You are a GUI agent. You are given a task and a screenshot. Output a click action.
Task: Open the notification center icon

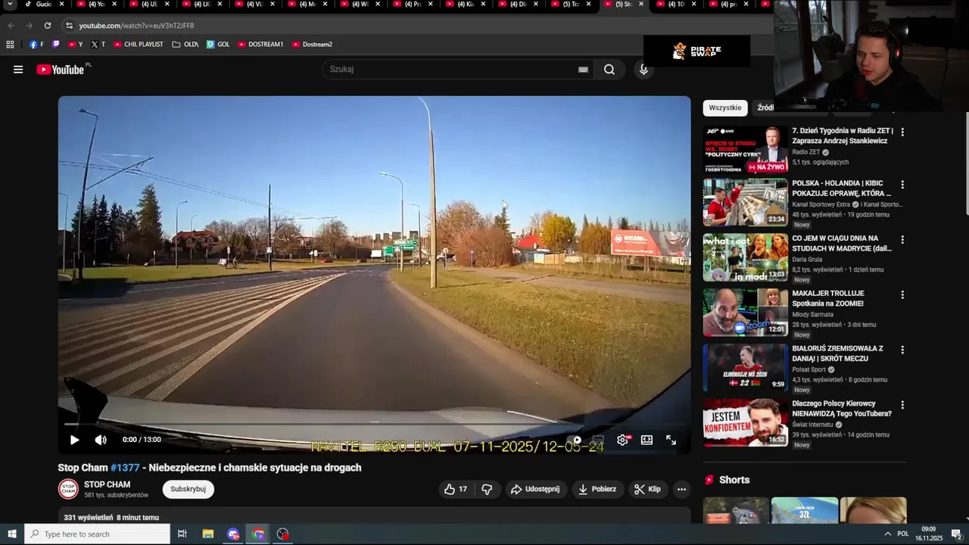tap(956, 534)
